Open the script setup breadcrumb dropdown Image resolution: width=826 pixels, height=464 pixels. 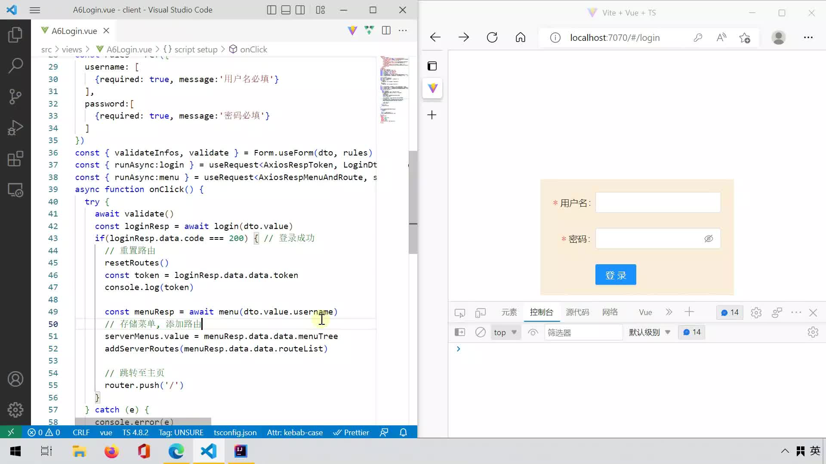[191, 49]
